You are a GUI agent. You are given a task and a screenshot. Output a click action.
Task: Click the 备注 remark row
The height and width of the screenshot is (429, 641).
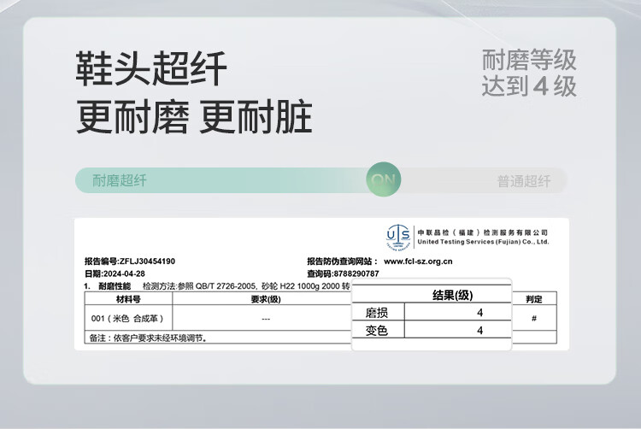tap(218, 338)
